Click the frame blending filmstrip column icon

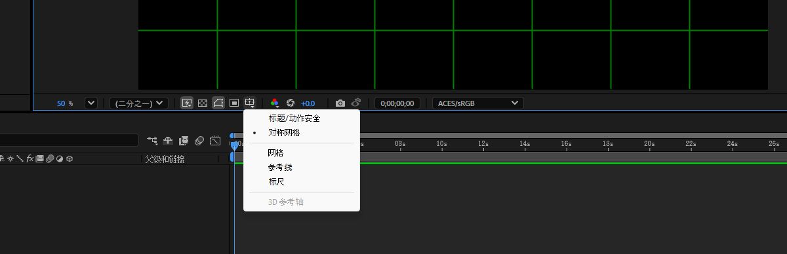(39, 158)
